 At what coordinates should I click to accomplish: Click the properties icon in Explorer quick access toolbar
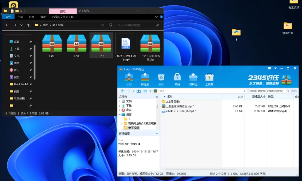click(x=12, y=11)
